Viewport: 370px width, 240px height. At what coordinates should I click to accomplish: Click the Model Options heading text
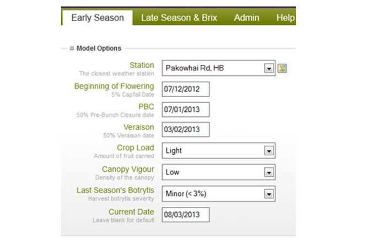point(99,48)
